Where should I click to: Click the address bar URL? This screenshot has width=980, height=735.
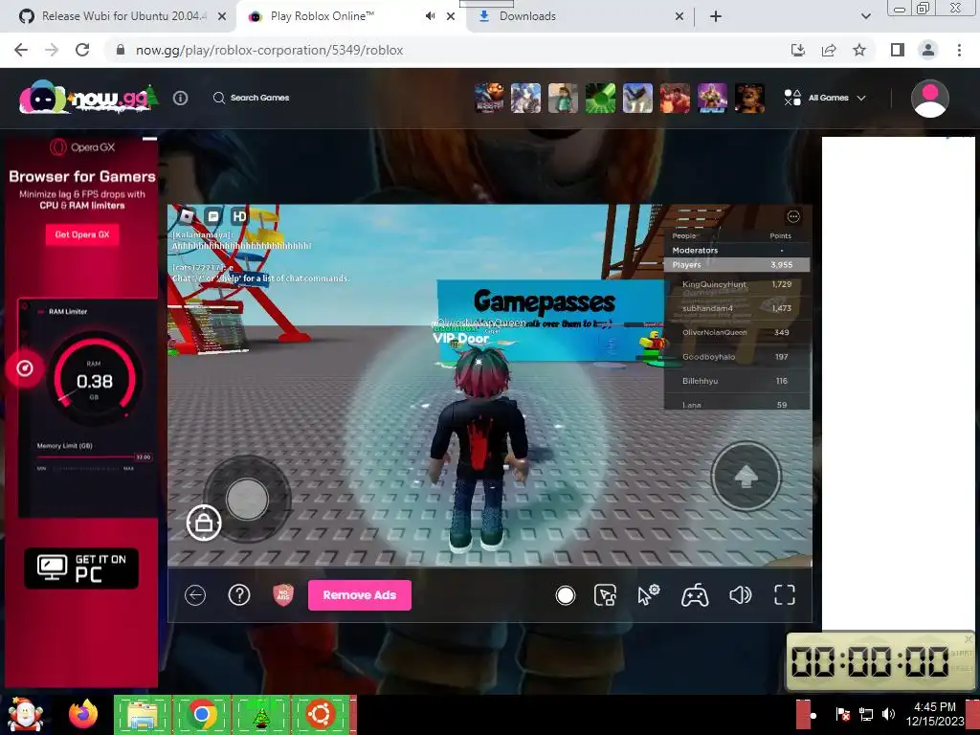click(269, 50)
